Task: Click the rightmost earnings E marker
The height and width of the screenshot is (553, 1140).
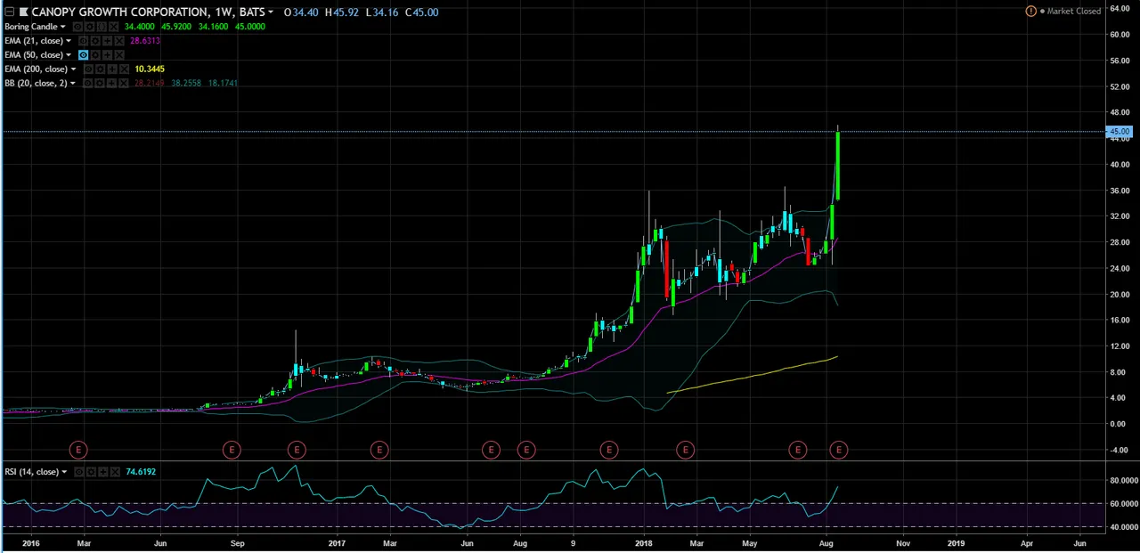Action: (x=838, y=450)
